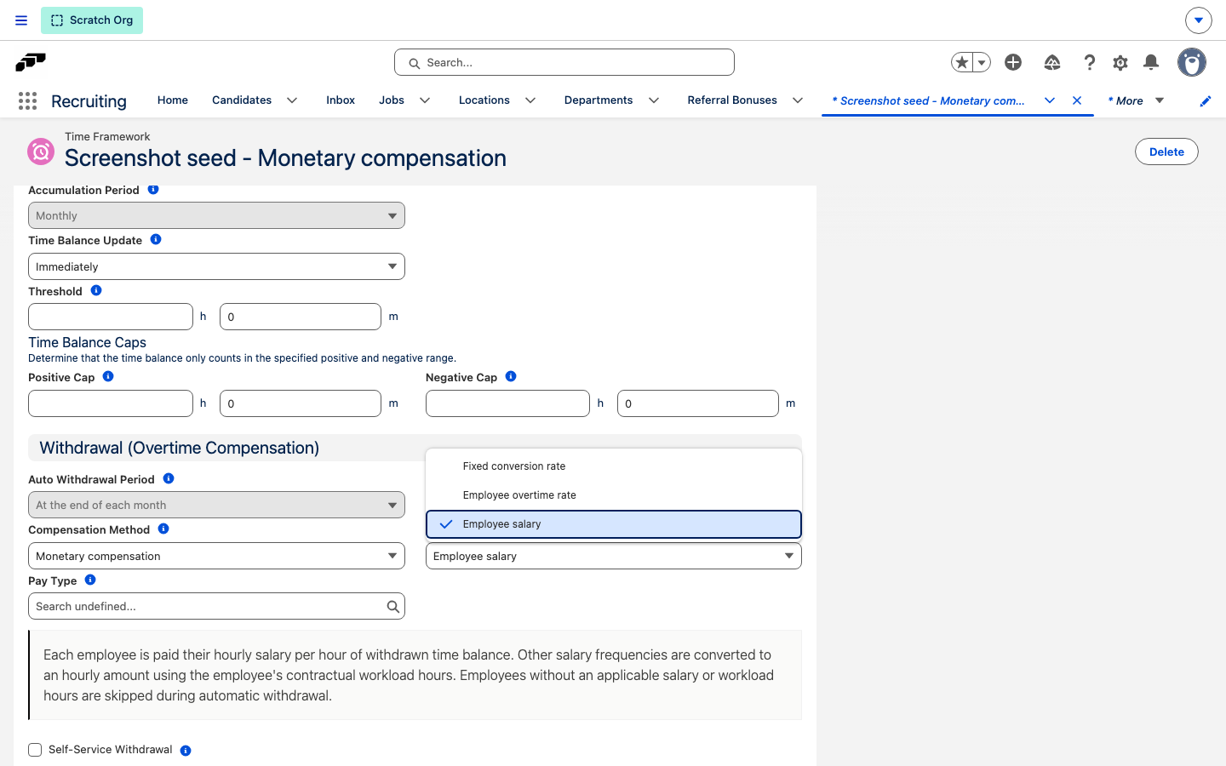The image size is (1226, 766).
Task: Open the Notifications bell
Action: [1151, 62]
